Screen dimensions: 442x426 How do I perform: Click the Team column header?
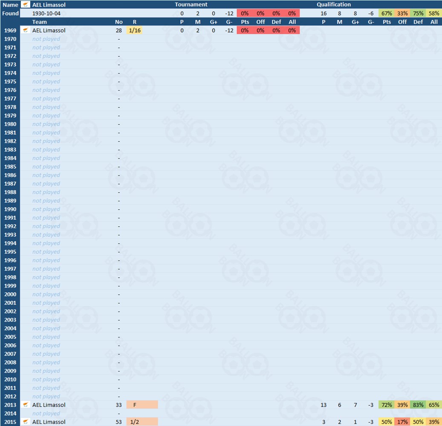[x=40, y=22]
